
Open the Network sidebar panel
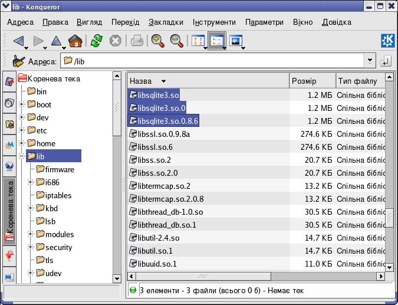click(9, 166)
